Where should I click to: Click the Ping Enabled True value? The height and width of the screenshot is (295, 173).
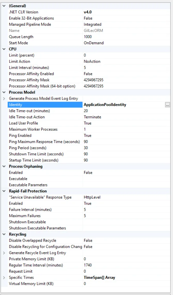[88, 135]
